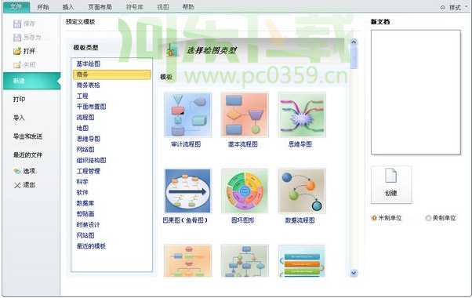
Task: Switch to the 视图 ribbon tab
Action: pos(163,7)
